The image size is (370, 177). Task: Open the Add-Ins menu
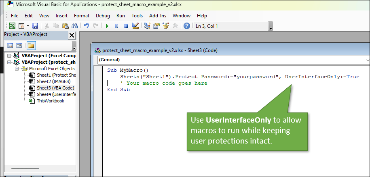157,16
